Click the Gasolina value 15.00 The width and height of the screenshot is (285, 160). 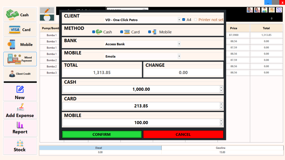coord(222,152)
